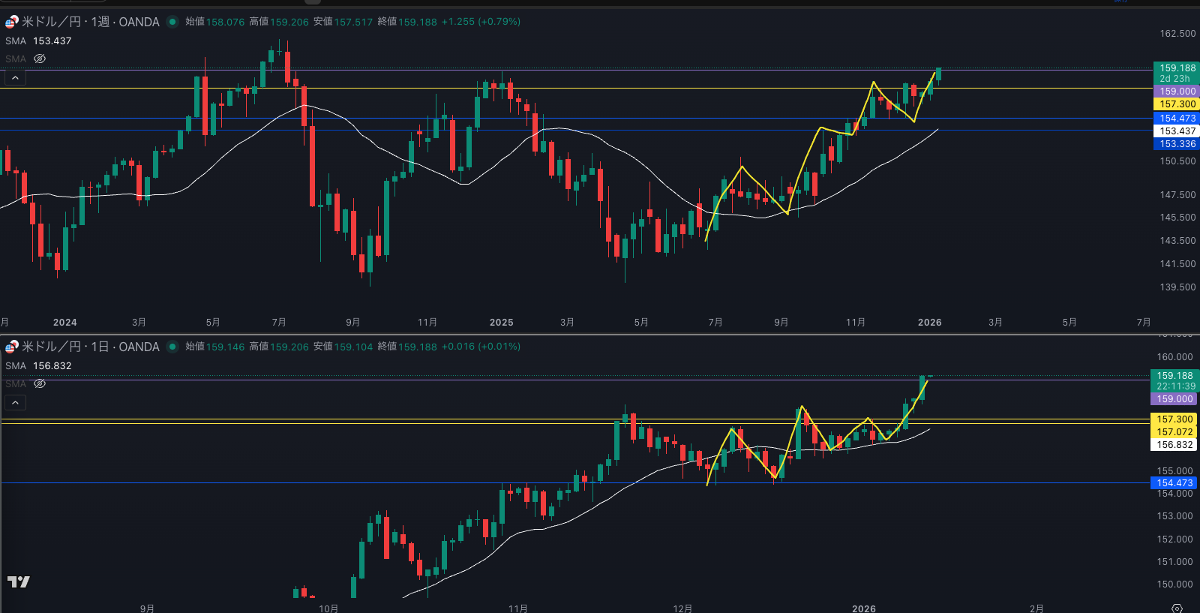The height and width of the screenshot is (613, 1200).
Task: Click the blue 154.473 price label on daily chart
Action: [x=1174, y=483]
